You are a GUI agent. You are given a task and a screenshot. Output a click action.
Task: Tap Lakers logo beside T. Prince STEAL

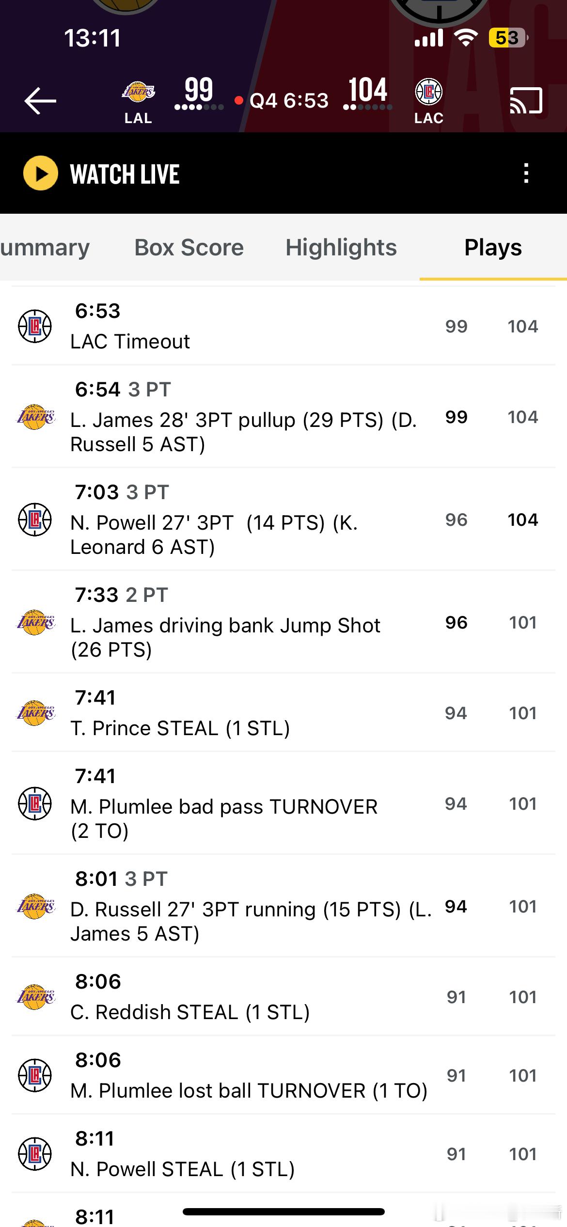pyautogui.click(x=36, y=713)
